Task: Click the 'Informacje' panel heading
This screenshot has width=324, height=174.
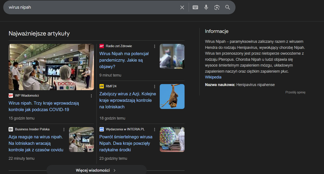Action: point(217,31)
